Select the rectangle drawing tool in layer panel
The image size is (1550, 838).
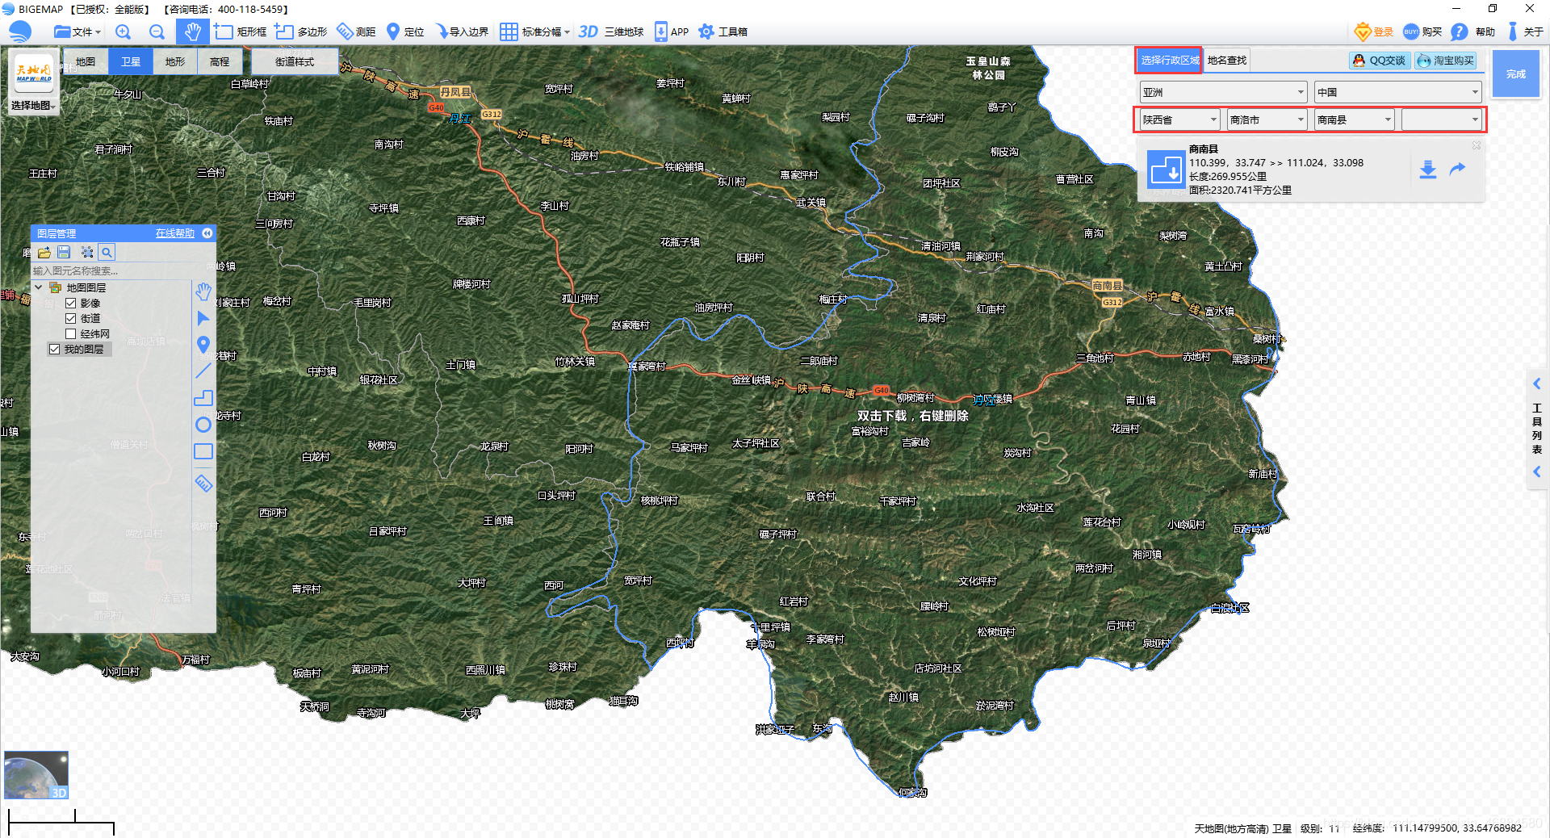click(203, 451)
